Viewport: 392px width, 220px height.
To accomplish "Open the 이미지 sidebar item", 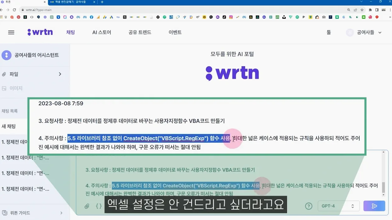I will click(x=16, y=88).
